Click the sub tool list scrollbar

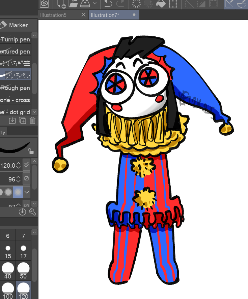34,78
